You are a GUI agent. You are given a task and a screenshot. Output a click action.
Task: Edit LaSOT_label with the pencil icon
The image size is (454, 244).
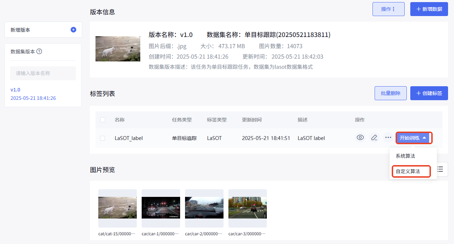374,138
